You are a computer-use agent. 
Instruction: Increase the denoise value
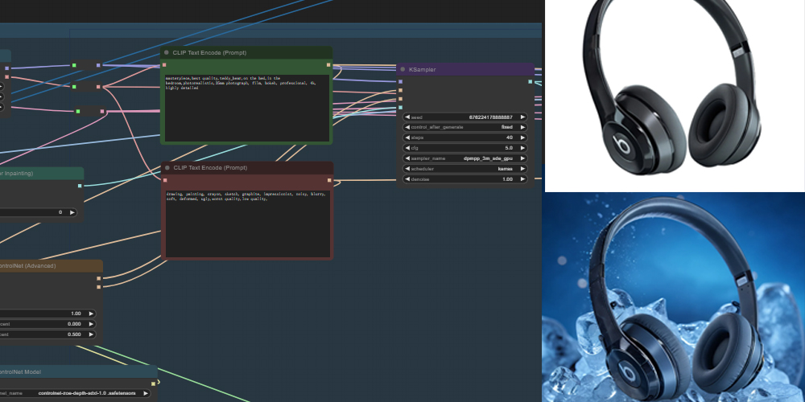[522, 179]
